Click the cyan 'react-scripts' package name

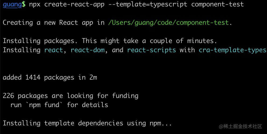[152, 50]
